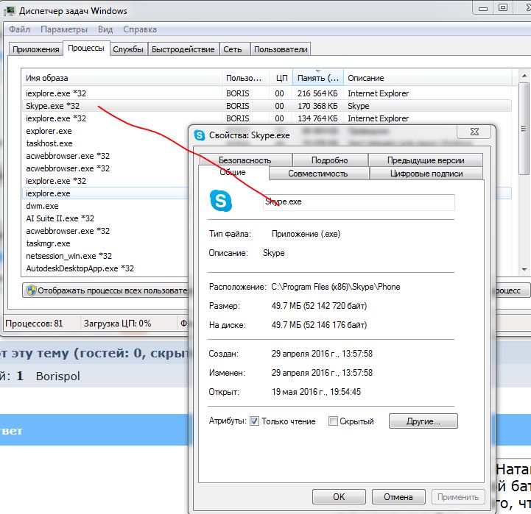Viewport: 531px width, 514px height.
Task: Click the process list scrollbar down arrow
Action: tap(524, 270)
